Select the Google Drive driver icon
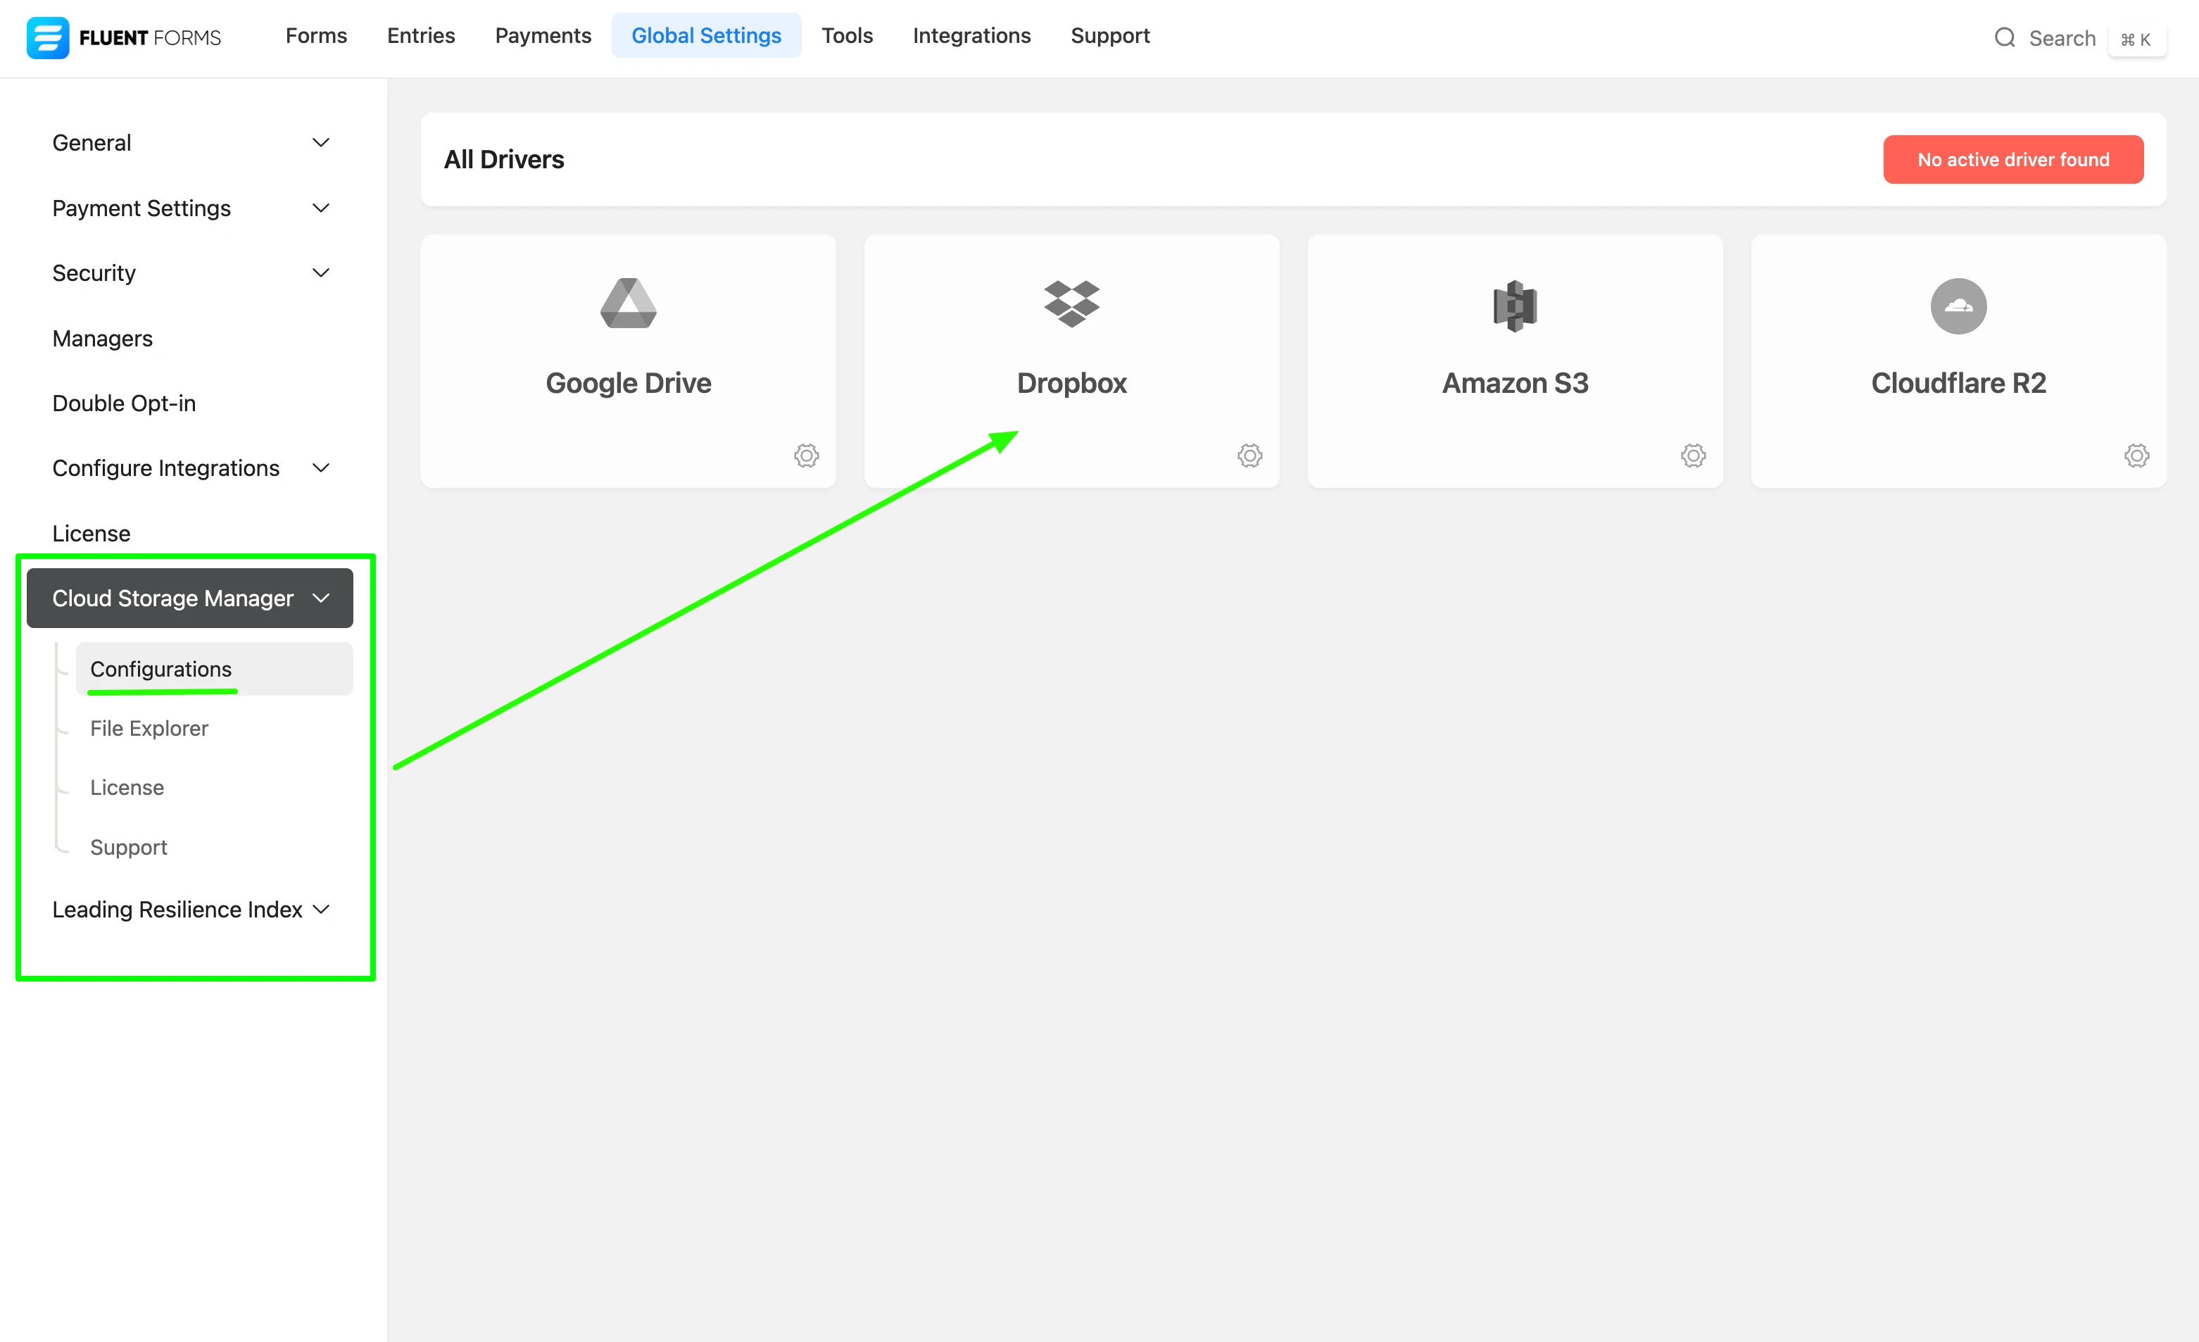This screenshot has width=2199, height=1342. coord(629,303)
